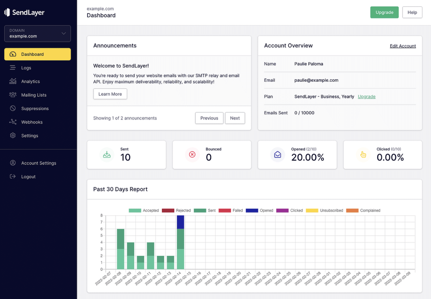Screen dimensions: 431x299
Task: Click the Account Settings profile icon
Action: (13, 163)
